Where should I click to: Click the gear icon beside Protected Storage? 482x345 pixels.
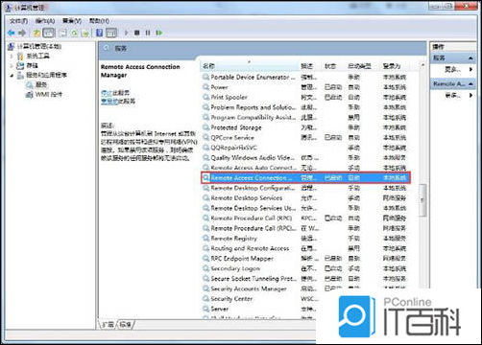[x=206, y=127]
